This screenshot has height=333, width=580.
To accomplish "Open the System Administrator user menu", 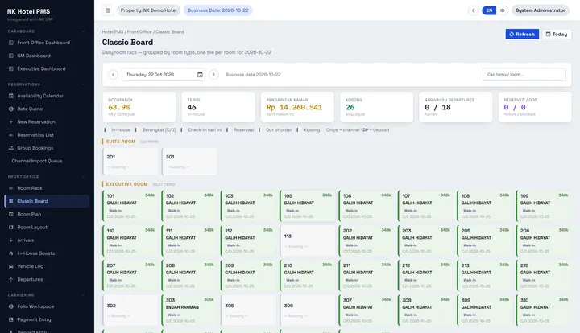I will [541, 10].
